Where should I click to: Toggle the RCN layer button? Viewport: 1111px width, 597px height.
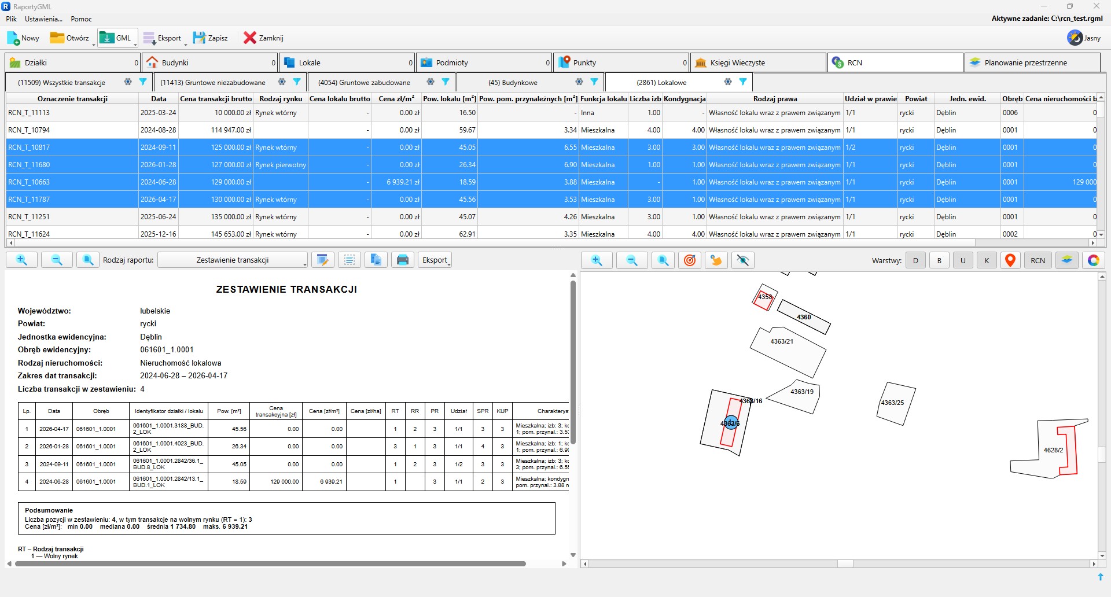pos(1038,260)
